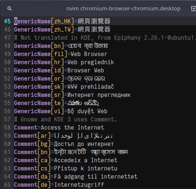Click the 'zh_TW' locale key in brackets
The height and width of the screenshot is (189, 196).
pyautogui.click(x=62, y=30)
